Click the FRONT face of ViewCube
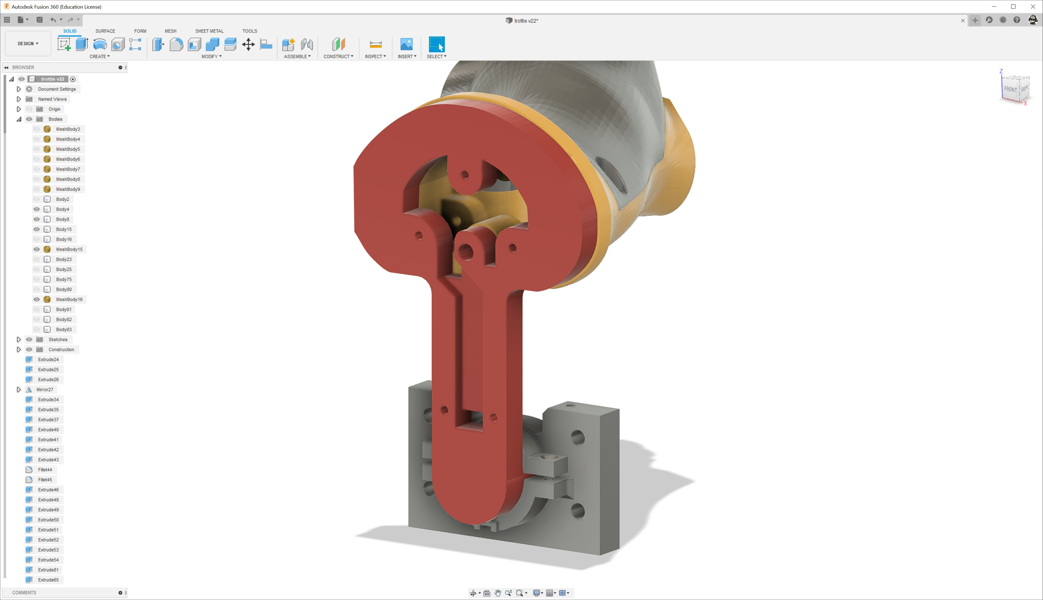This screenshot has width=1043, height=600. coord(1010,89)
